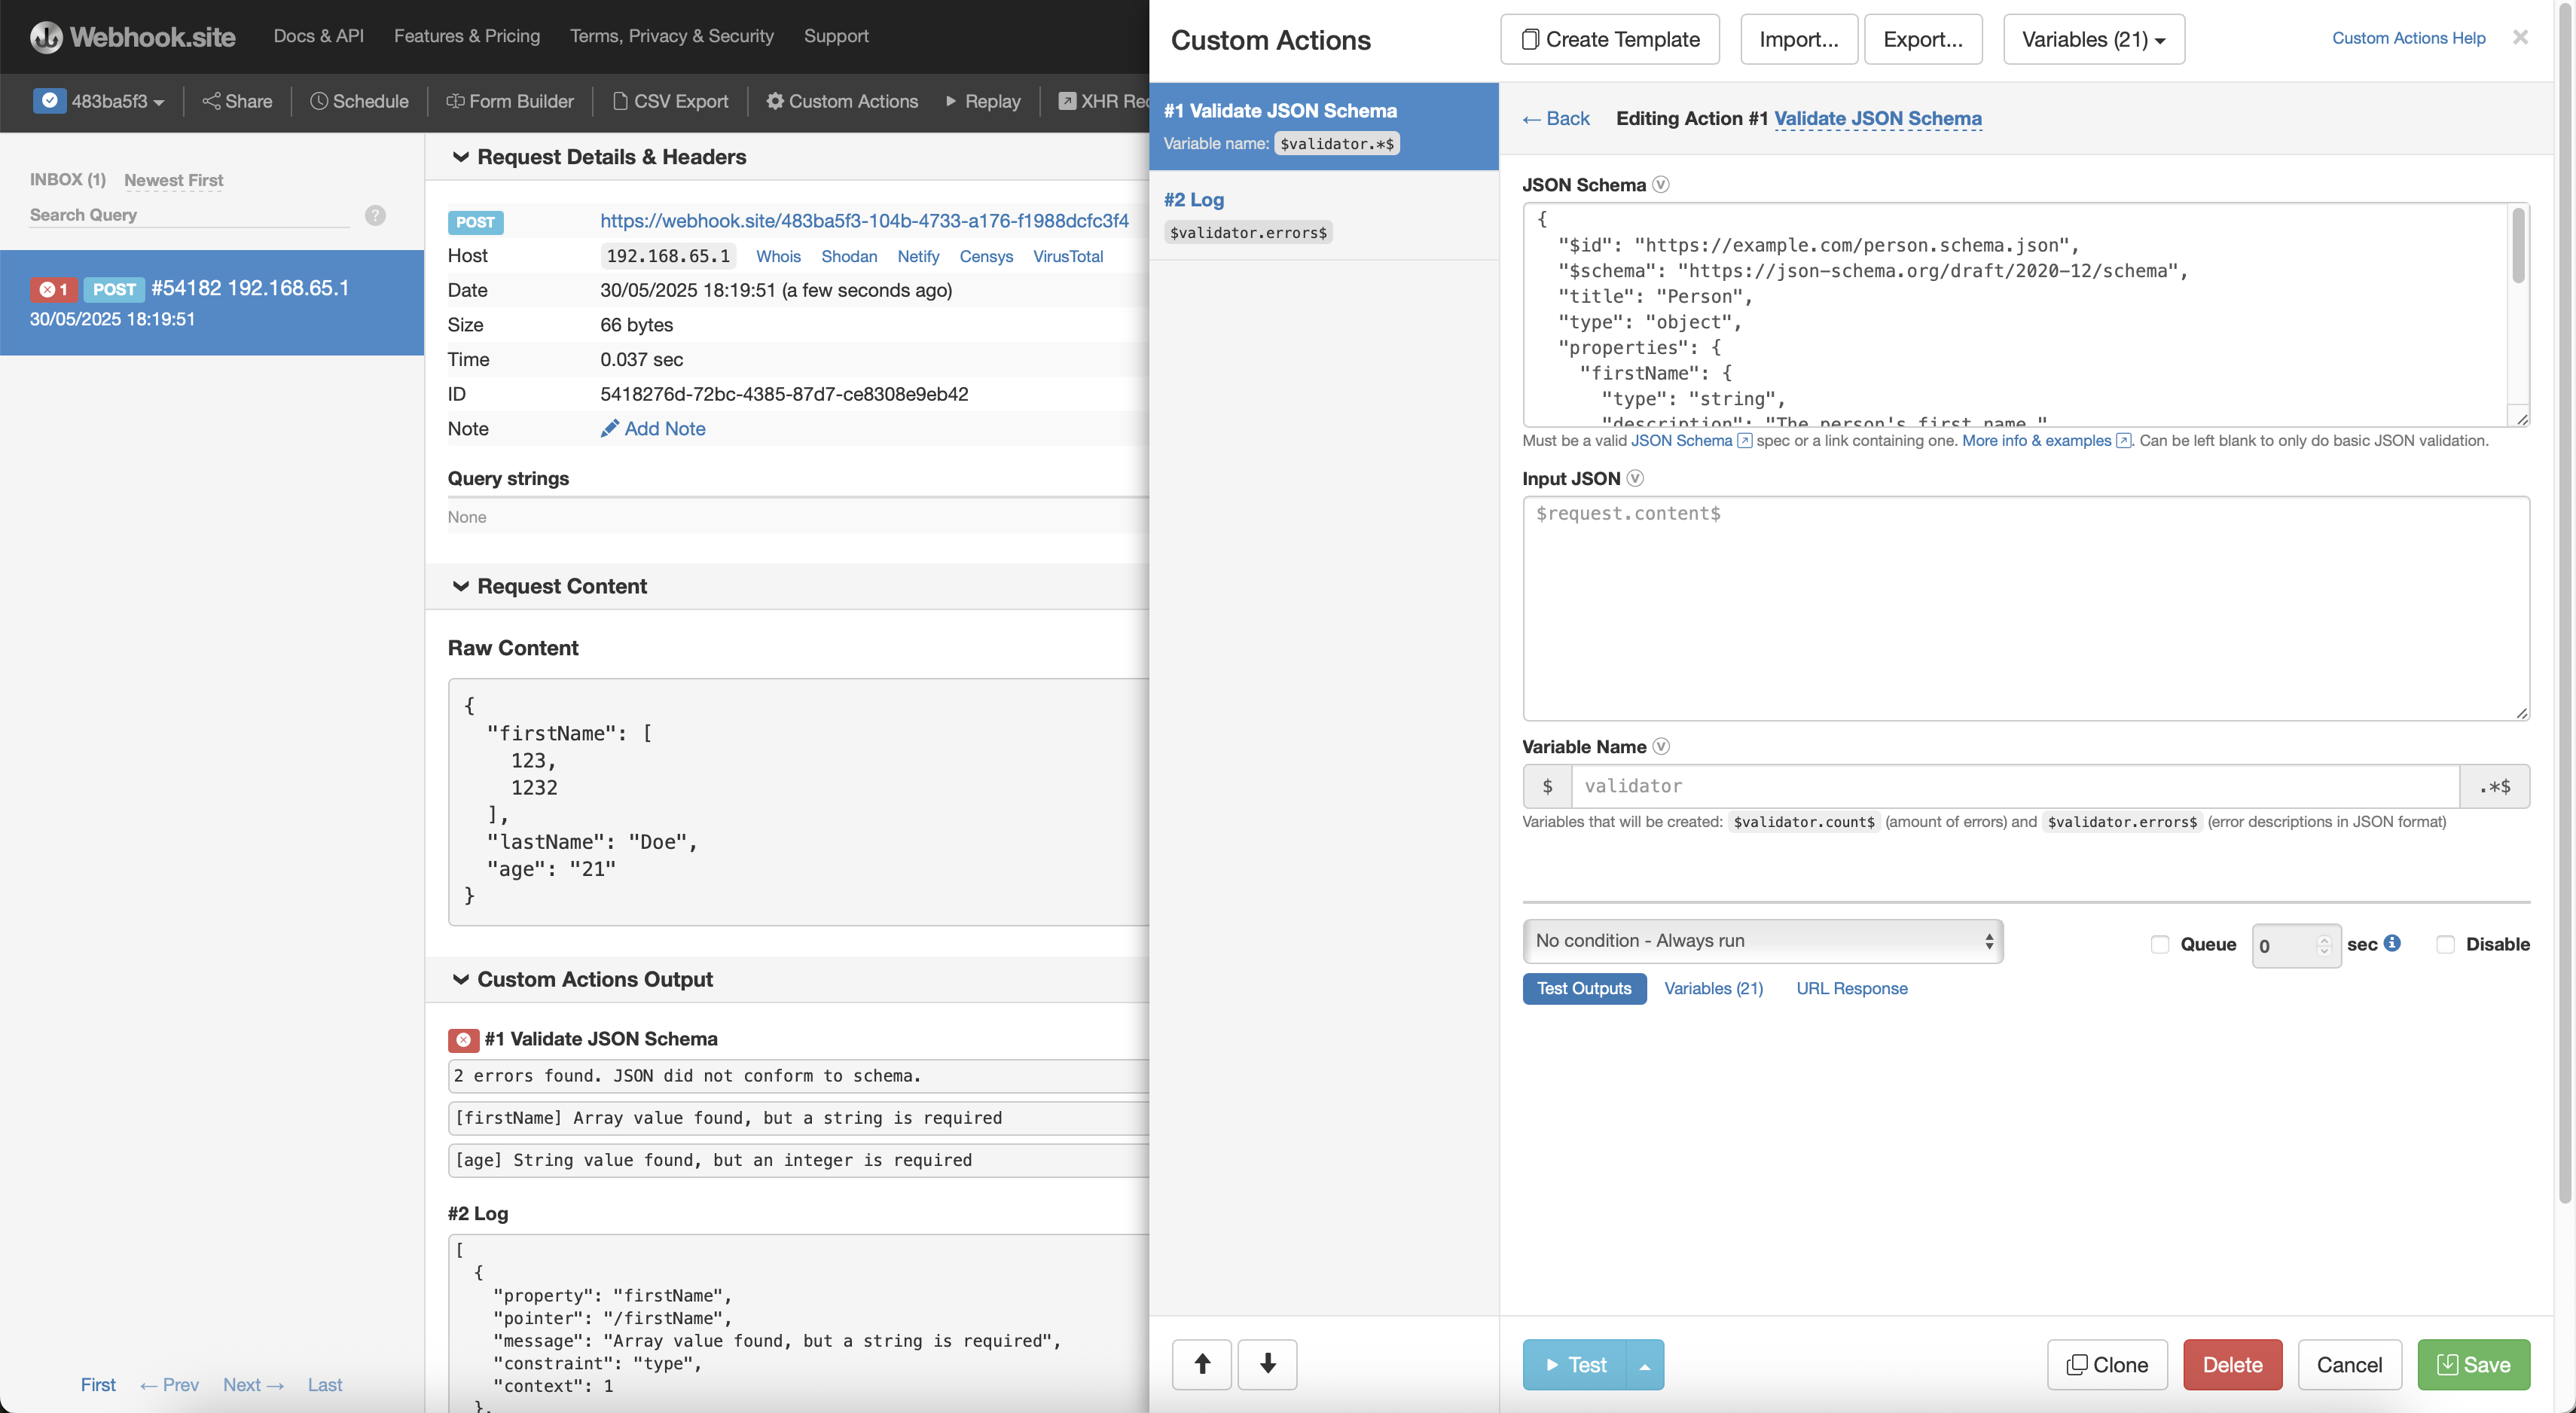Open Custom Actions from the toolbar gear item

click(x=842, y=101)
